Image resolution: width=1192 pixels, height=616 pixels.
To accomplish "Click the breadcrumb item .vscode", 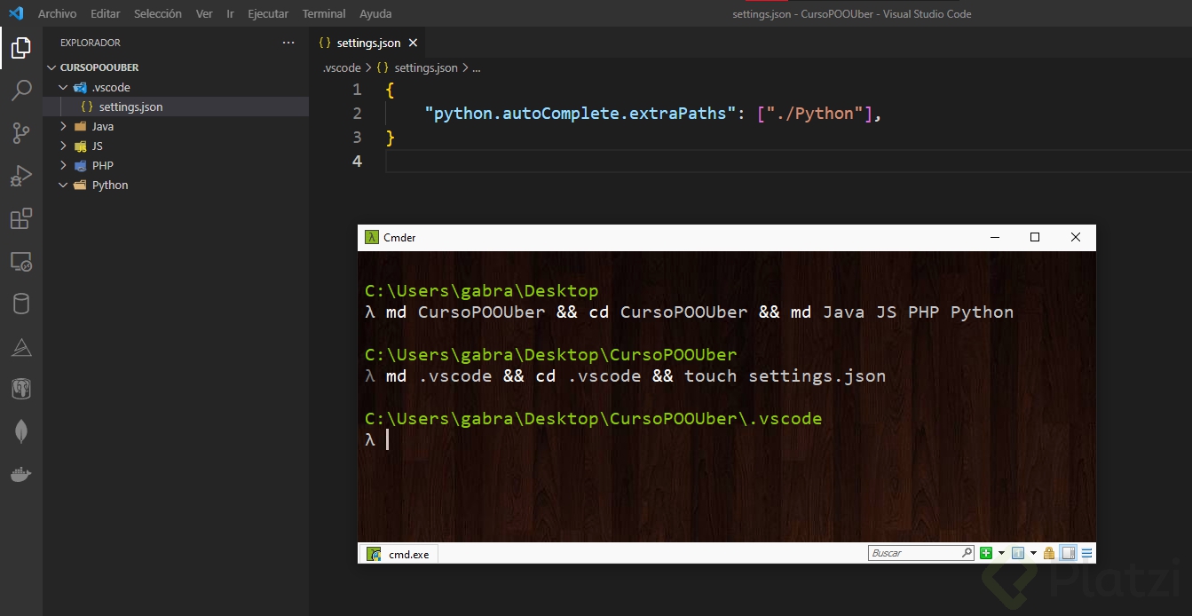I will pos(341,67).
